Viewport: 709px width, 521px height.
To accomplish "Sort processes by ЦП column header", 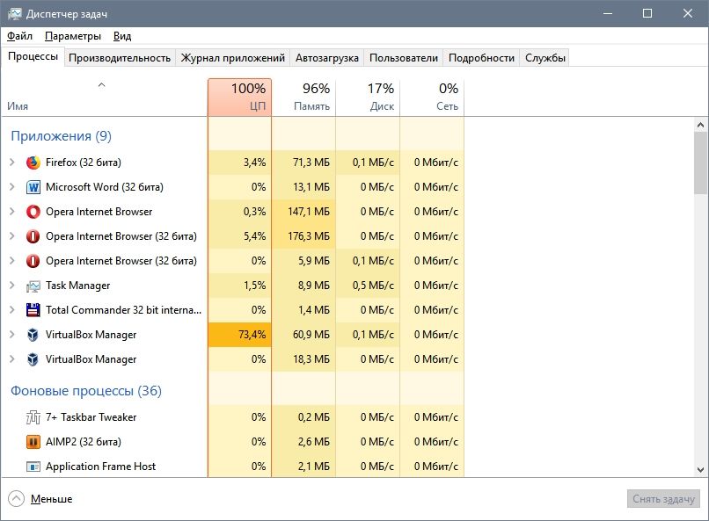I will coord(239,97).
